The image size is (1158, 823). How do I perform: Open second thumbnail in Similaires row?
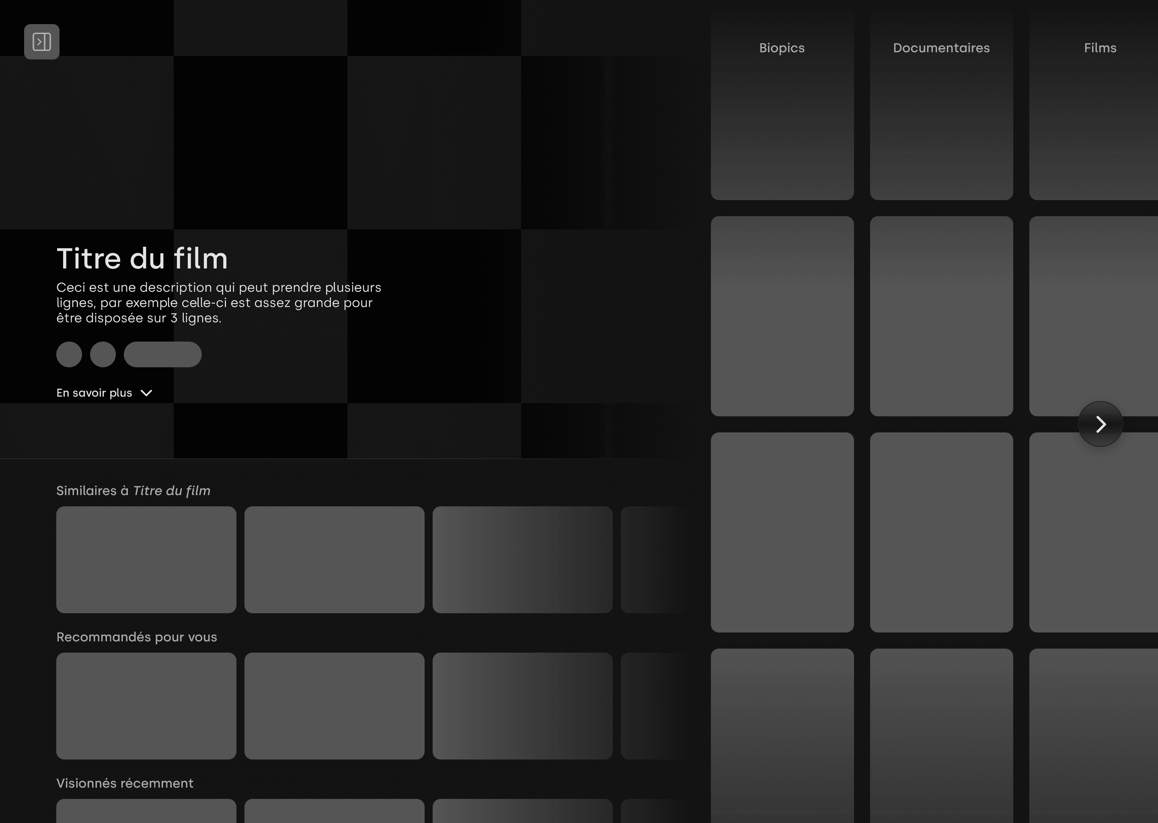334,559
